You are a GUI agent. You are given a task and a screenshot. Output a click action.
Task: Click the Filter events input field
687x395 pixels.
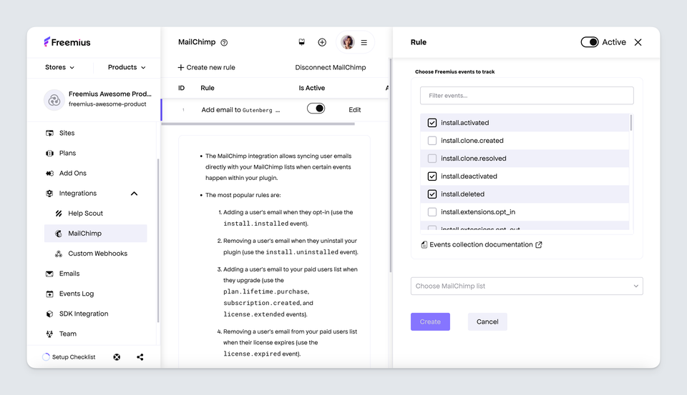[x=527, y=96]
